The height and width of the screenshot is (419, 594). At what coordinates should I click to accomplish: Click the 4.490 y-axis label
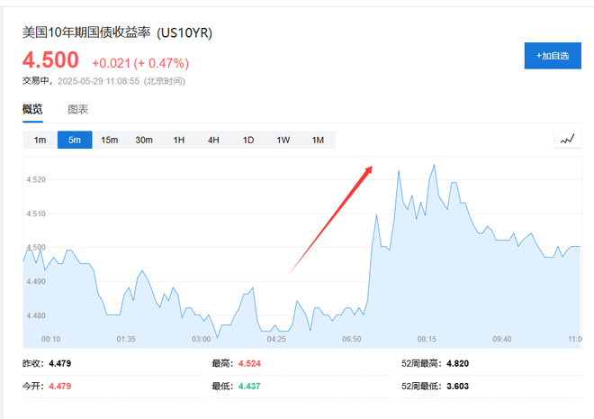click(36, 281)
